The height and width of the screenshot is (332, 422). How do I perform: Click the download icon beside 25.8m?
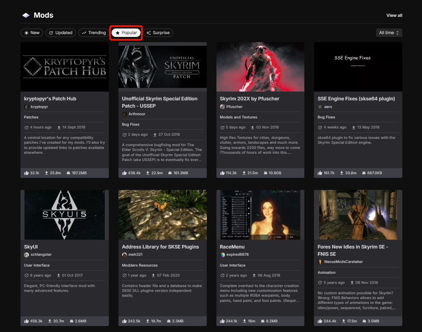click(47, 173)
